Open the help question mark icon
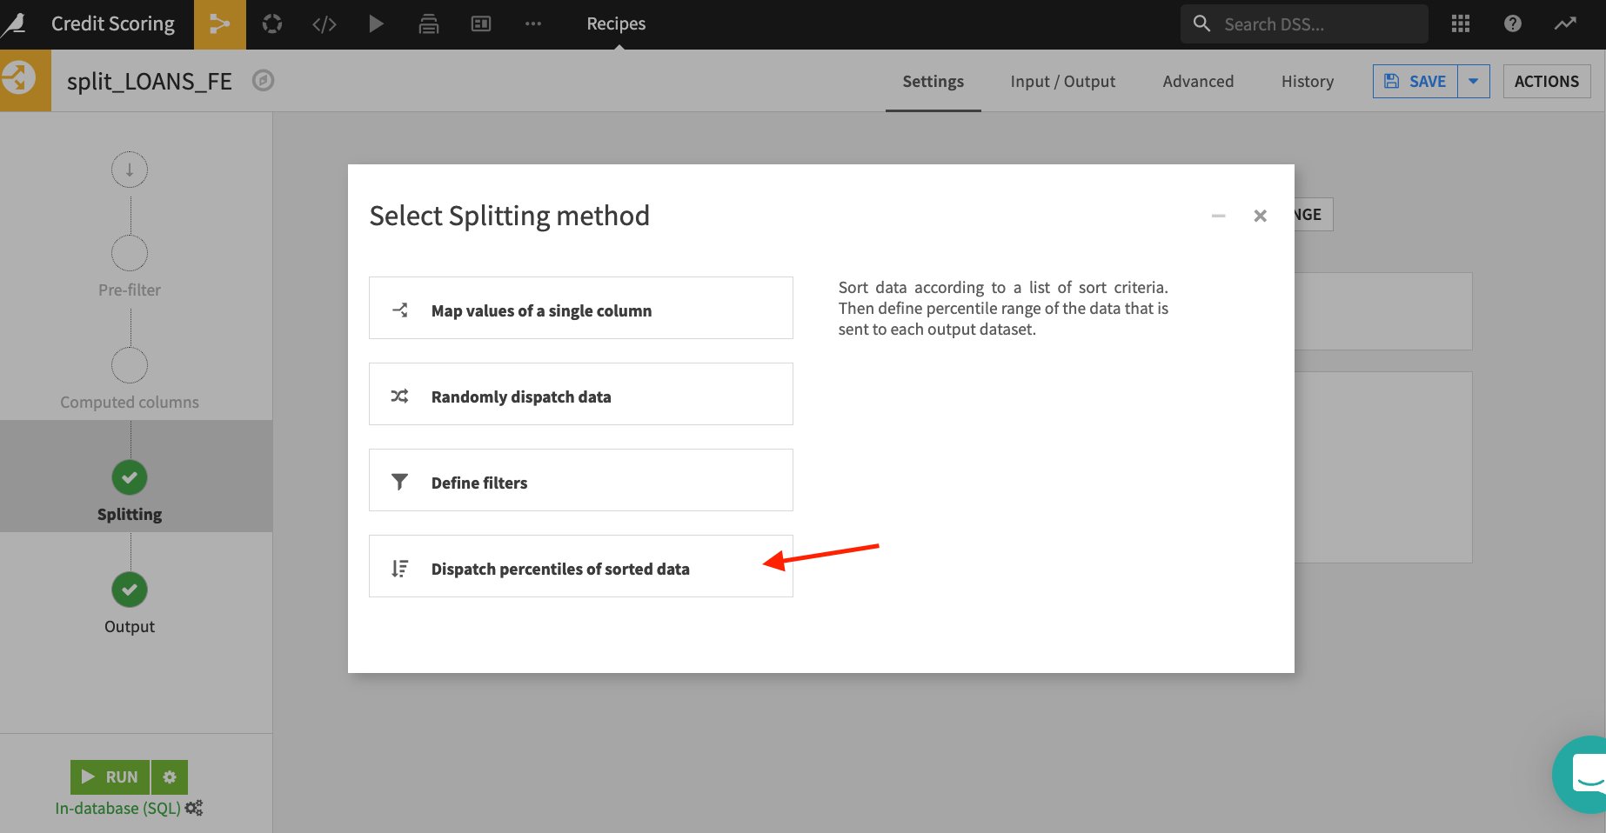Screen dimensions: 1606x833 [1512, 24]
